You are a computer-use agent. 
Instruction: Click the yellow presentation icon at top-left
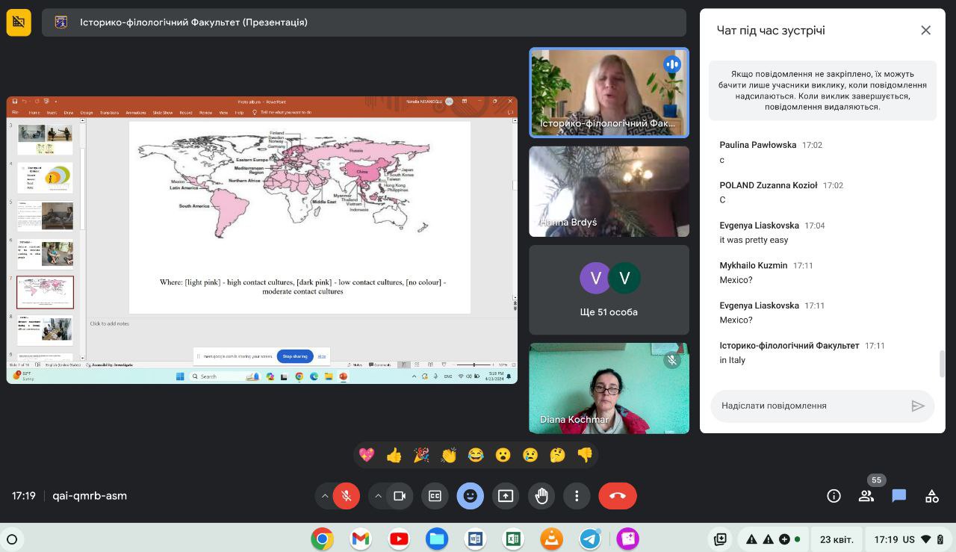pyautogui.click(x=19, y=22)
